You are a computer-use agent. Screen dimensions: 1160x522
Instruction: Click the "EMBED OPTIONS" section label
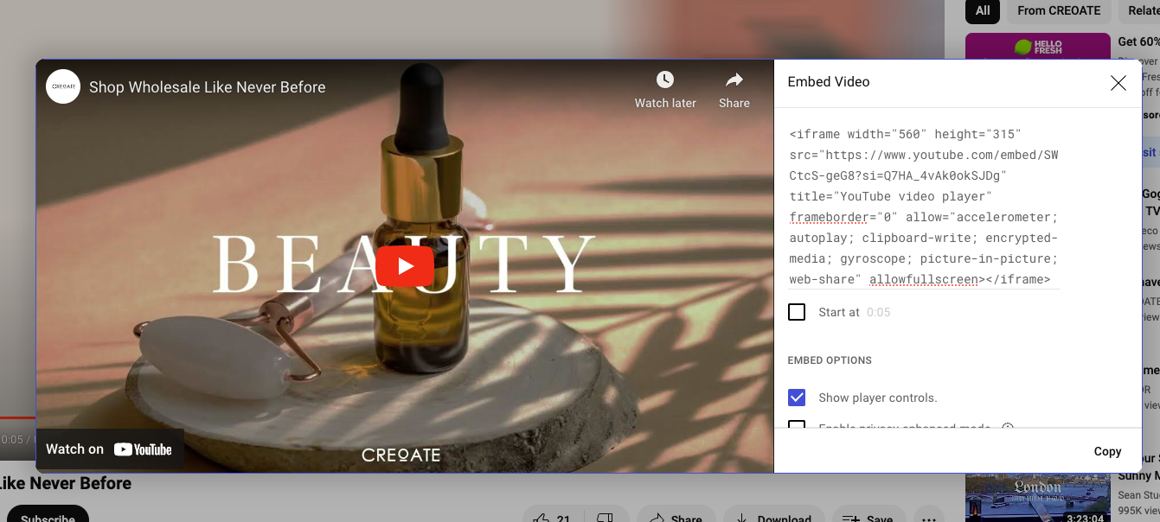coord(830,360)
